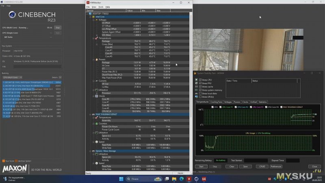This screenshot has width=325, height=183.
Task: Click the Temperatures thermometer icon under Intel Core
Action: pos(97,38)
